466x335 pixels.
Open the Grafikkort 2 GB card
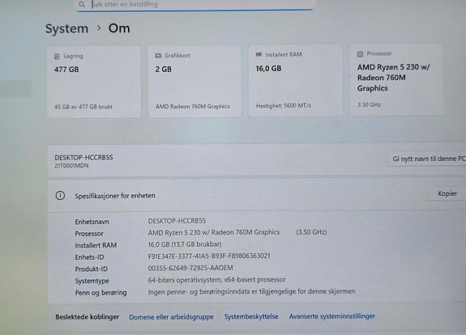(x=195, y=81)
